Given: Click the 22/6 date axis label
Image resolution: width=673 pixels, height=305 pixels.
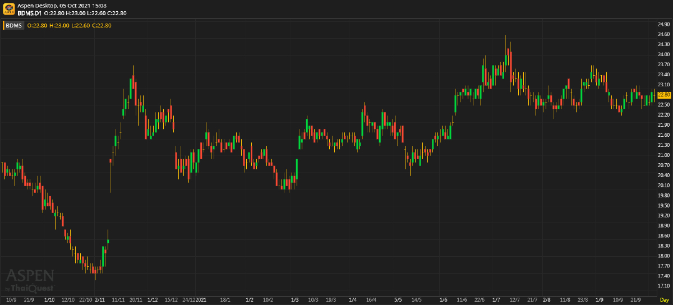Looking at the screenshot, I should pyautogui.click(x=480, y=300).
